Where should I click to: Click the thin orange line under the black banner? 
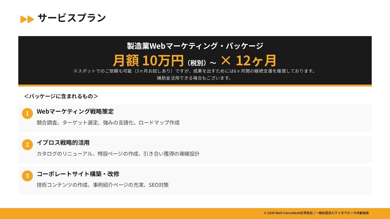(195, 86)
